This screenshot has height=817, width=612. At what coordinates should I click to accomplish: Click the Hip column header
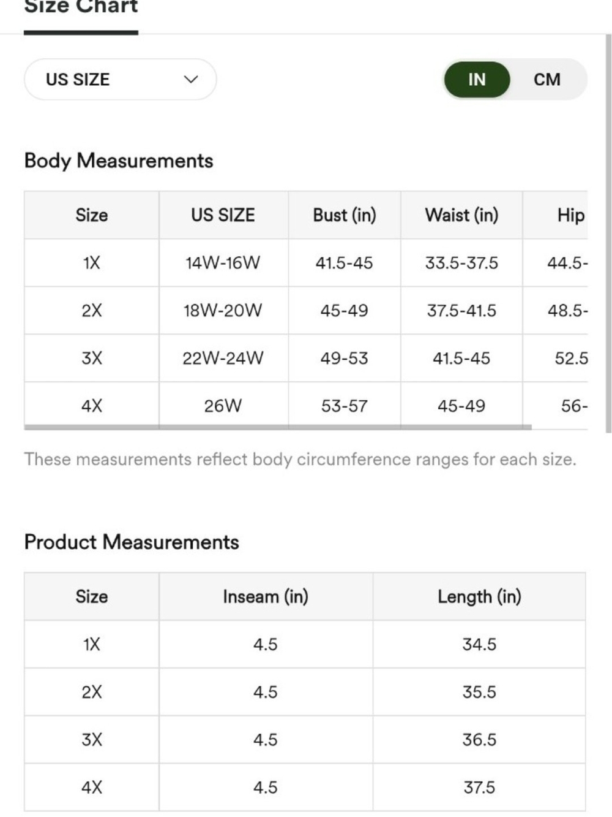coord(570,215)
